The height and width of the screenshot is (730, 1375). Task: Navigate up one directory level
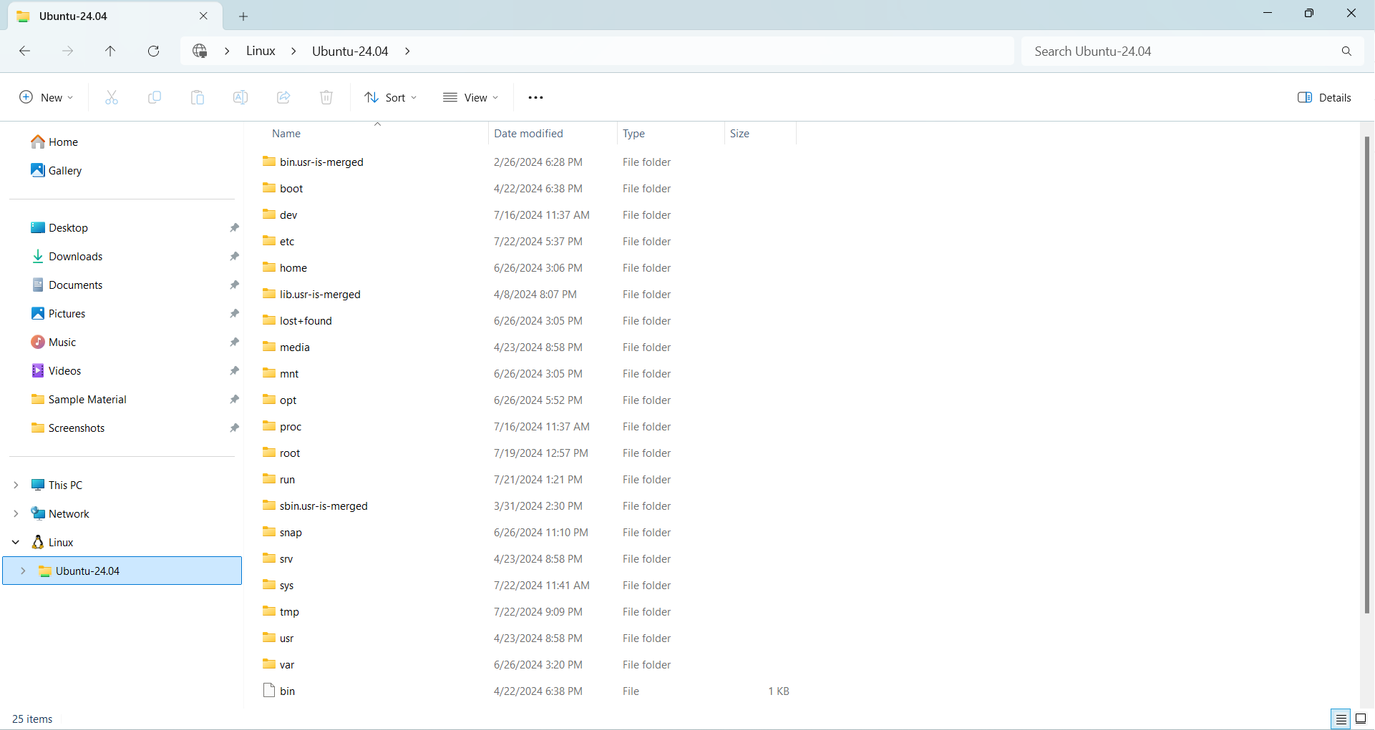pyautogui.click(x=110, y=51)
